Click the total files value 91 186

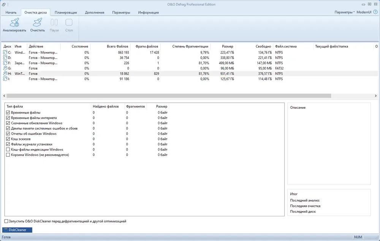pyautogui.click(x=124, y=79)
